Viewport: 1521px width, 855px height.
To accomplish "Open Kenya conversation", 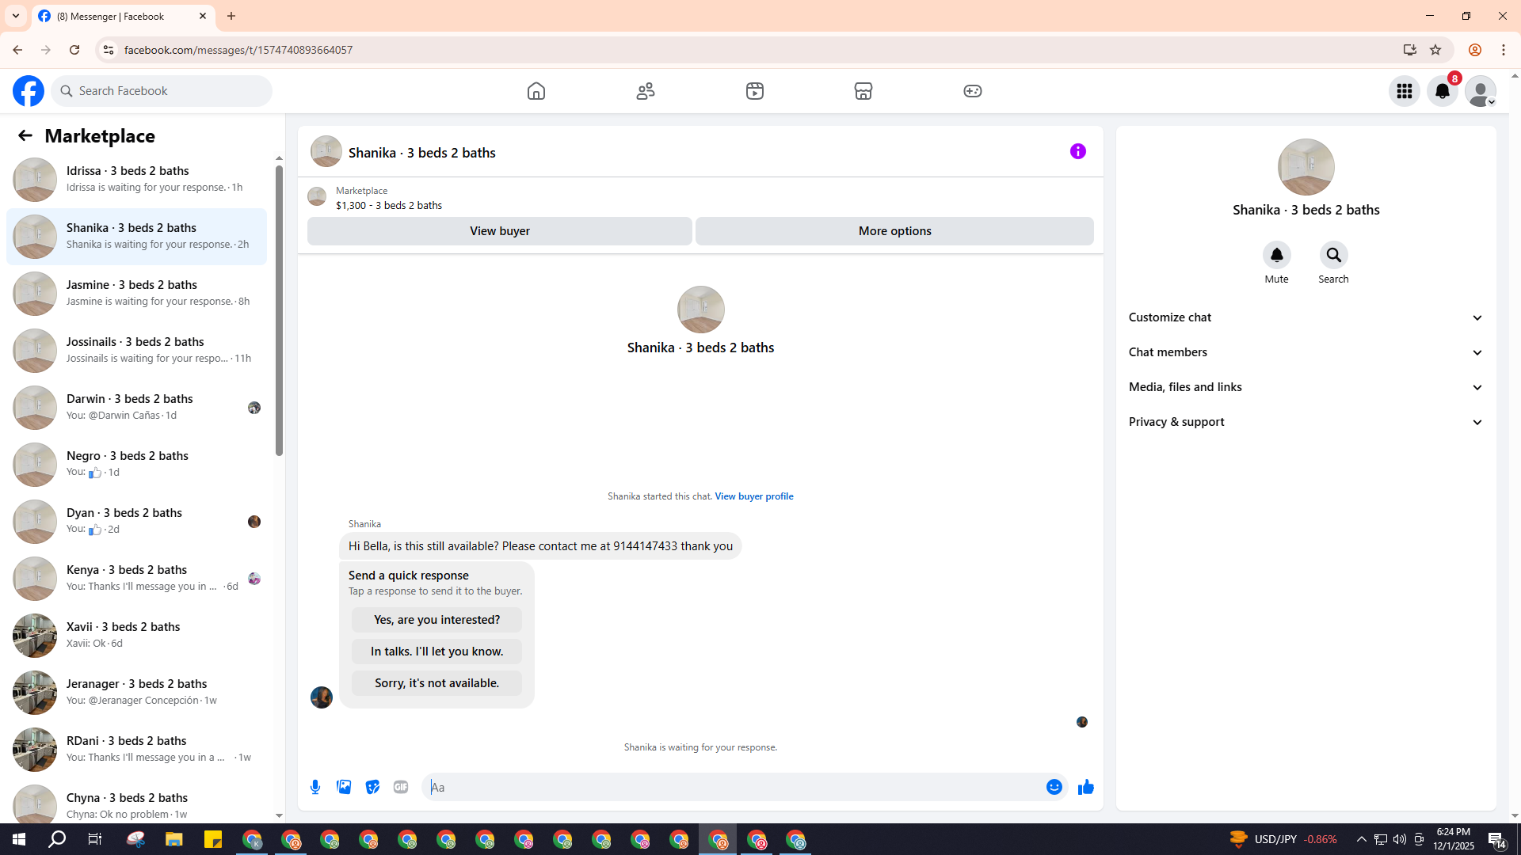I will (x=136, y=579).
